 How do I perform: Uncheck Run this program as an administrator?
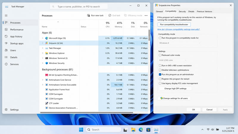[x=160, y=74]
